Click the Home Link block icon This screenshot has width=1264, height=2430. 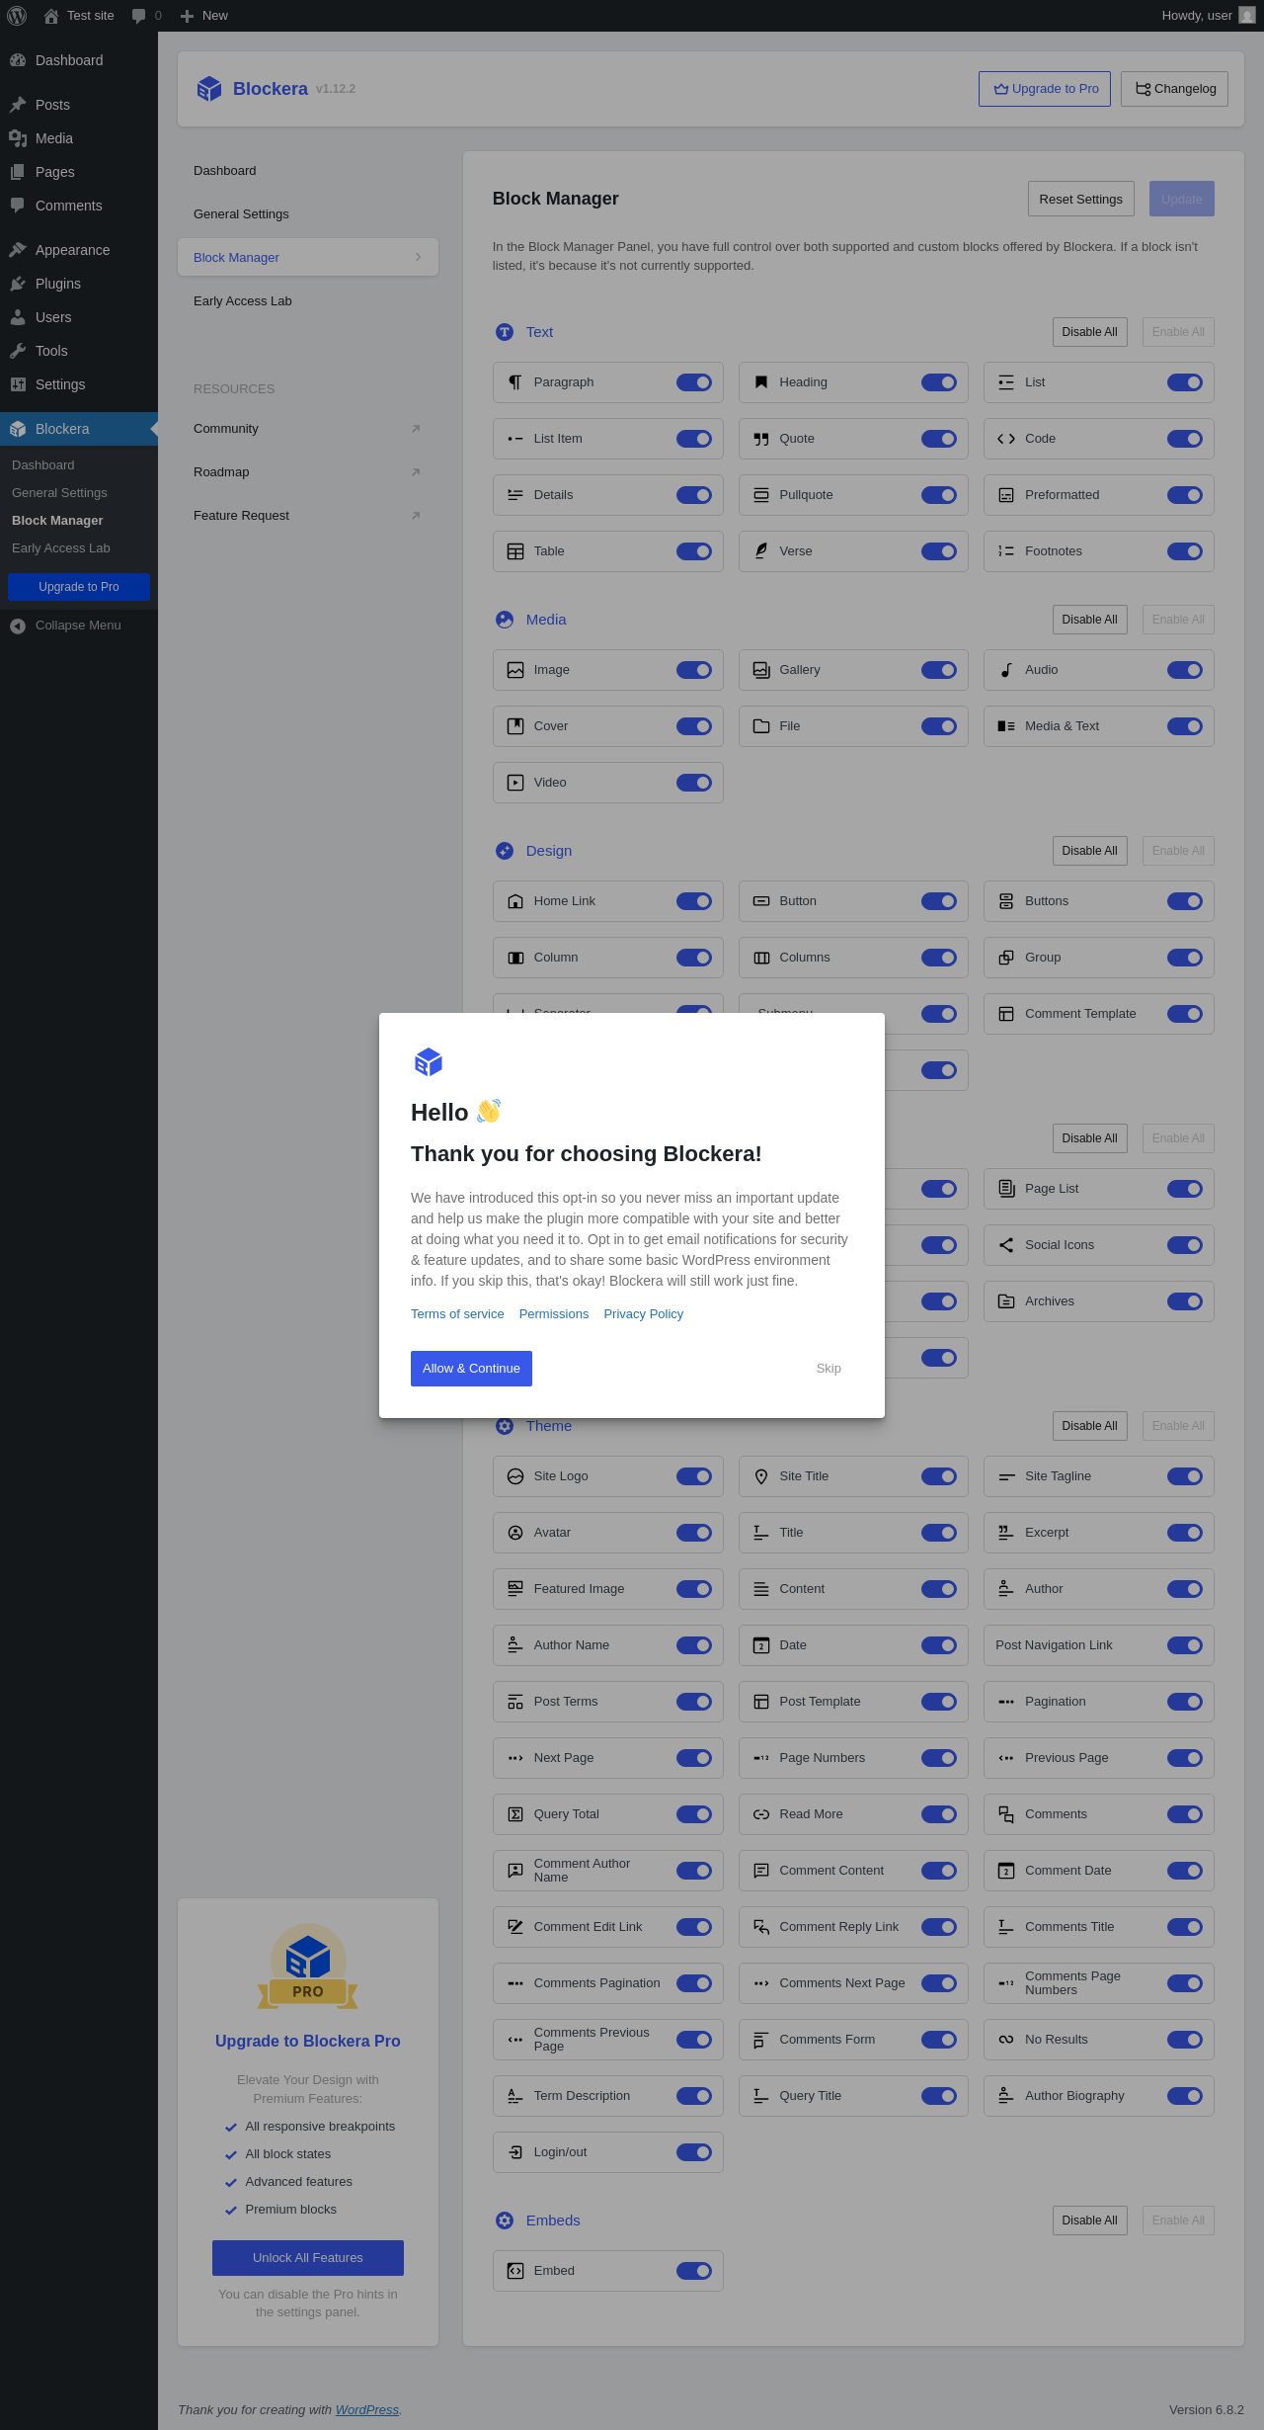tap(515, 901)
